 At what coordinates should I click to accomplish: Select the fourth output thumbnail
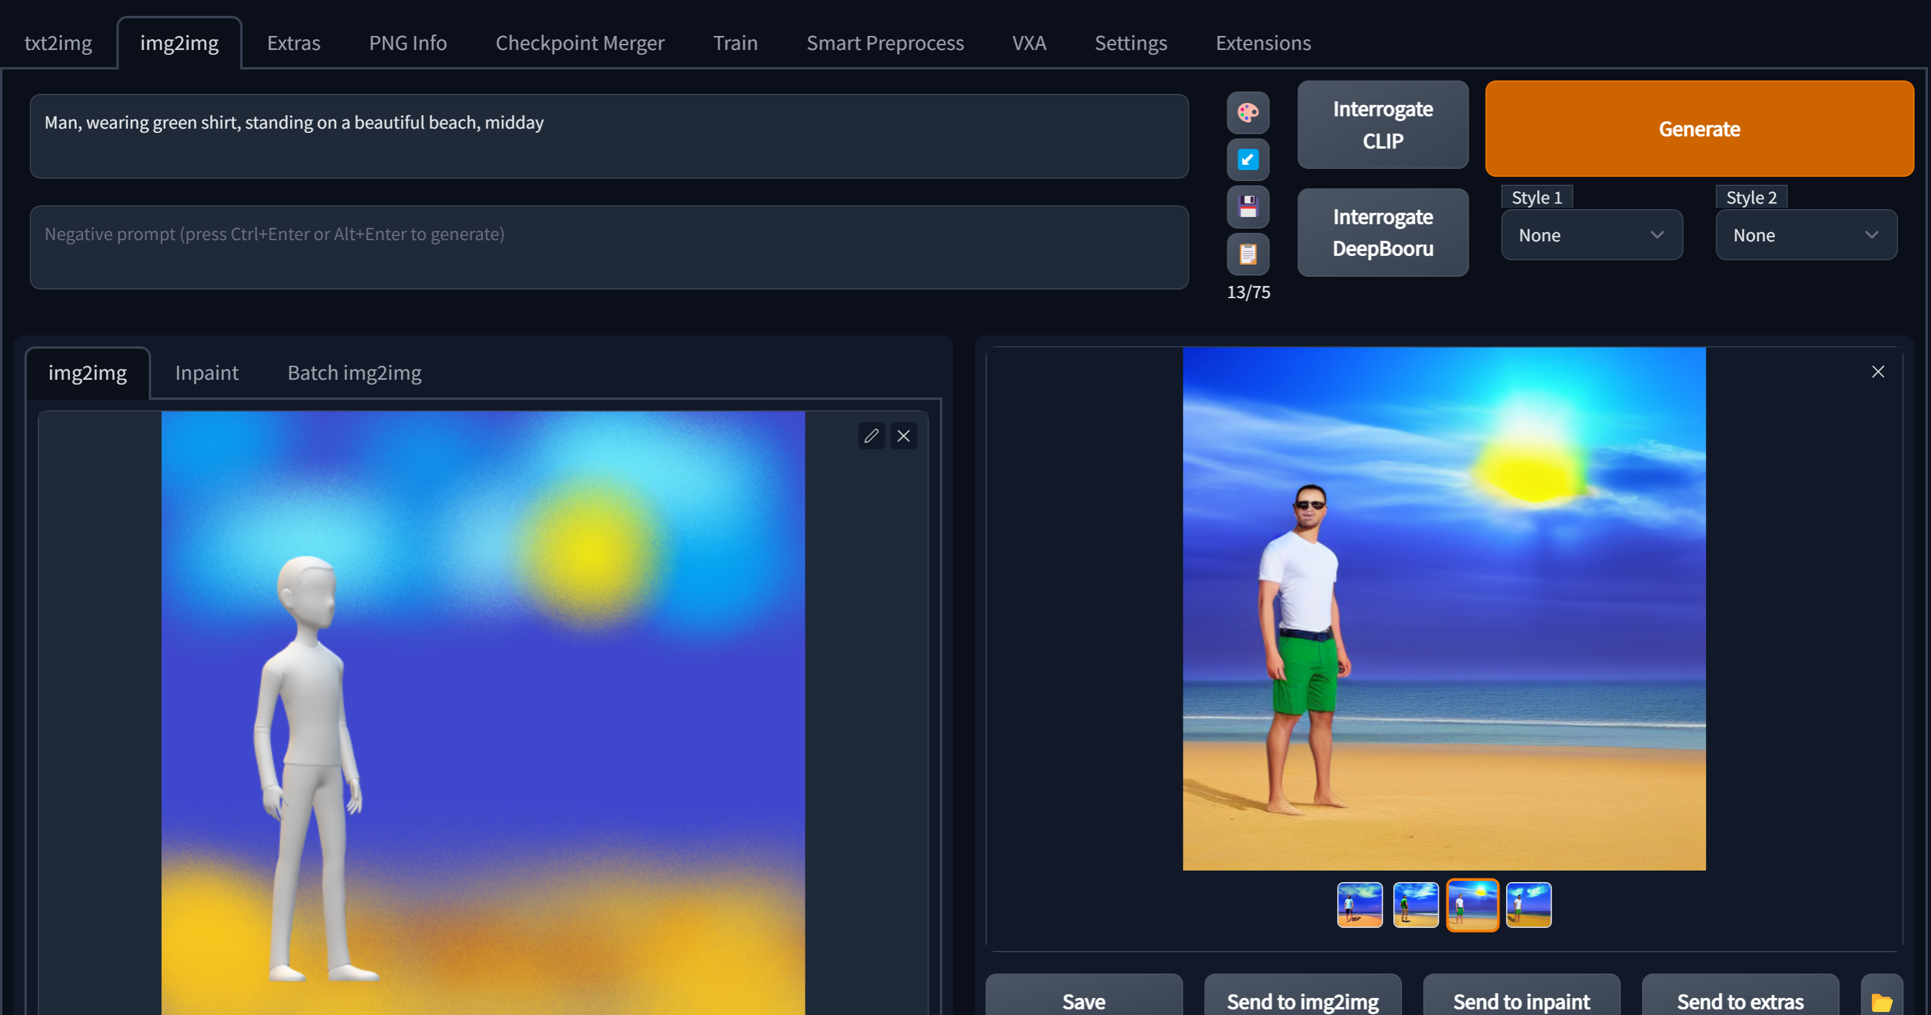click(x=1529, y=905)
